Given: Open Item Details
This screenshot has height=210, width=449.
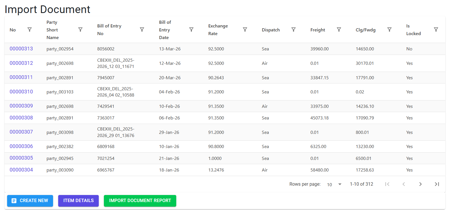Looking at the screenshot, I should click(78, 201).
